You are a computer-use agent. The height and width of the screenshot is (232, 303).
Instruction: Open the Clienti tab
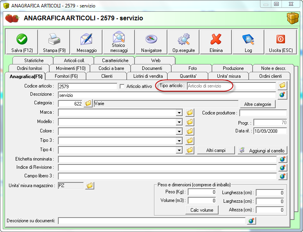107,76
